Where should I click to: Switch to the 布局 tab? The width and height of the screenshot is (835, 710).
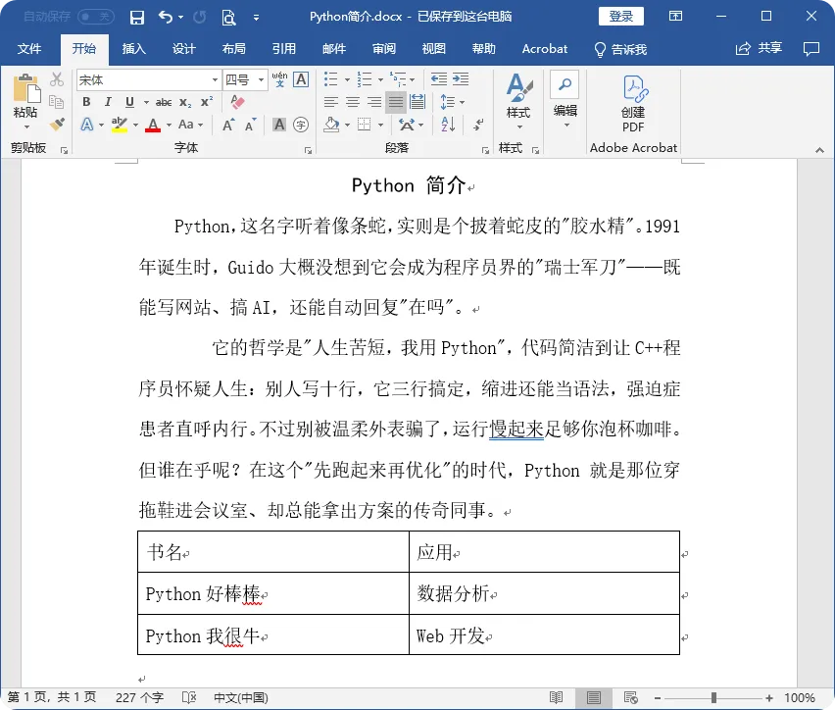[x=234, y=49]
